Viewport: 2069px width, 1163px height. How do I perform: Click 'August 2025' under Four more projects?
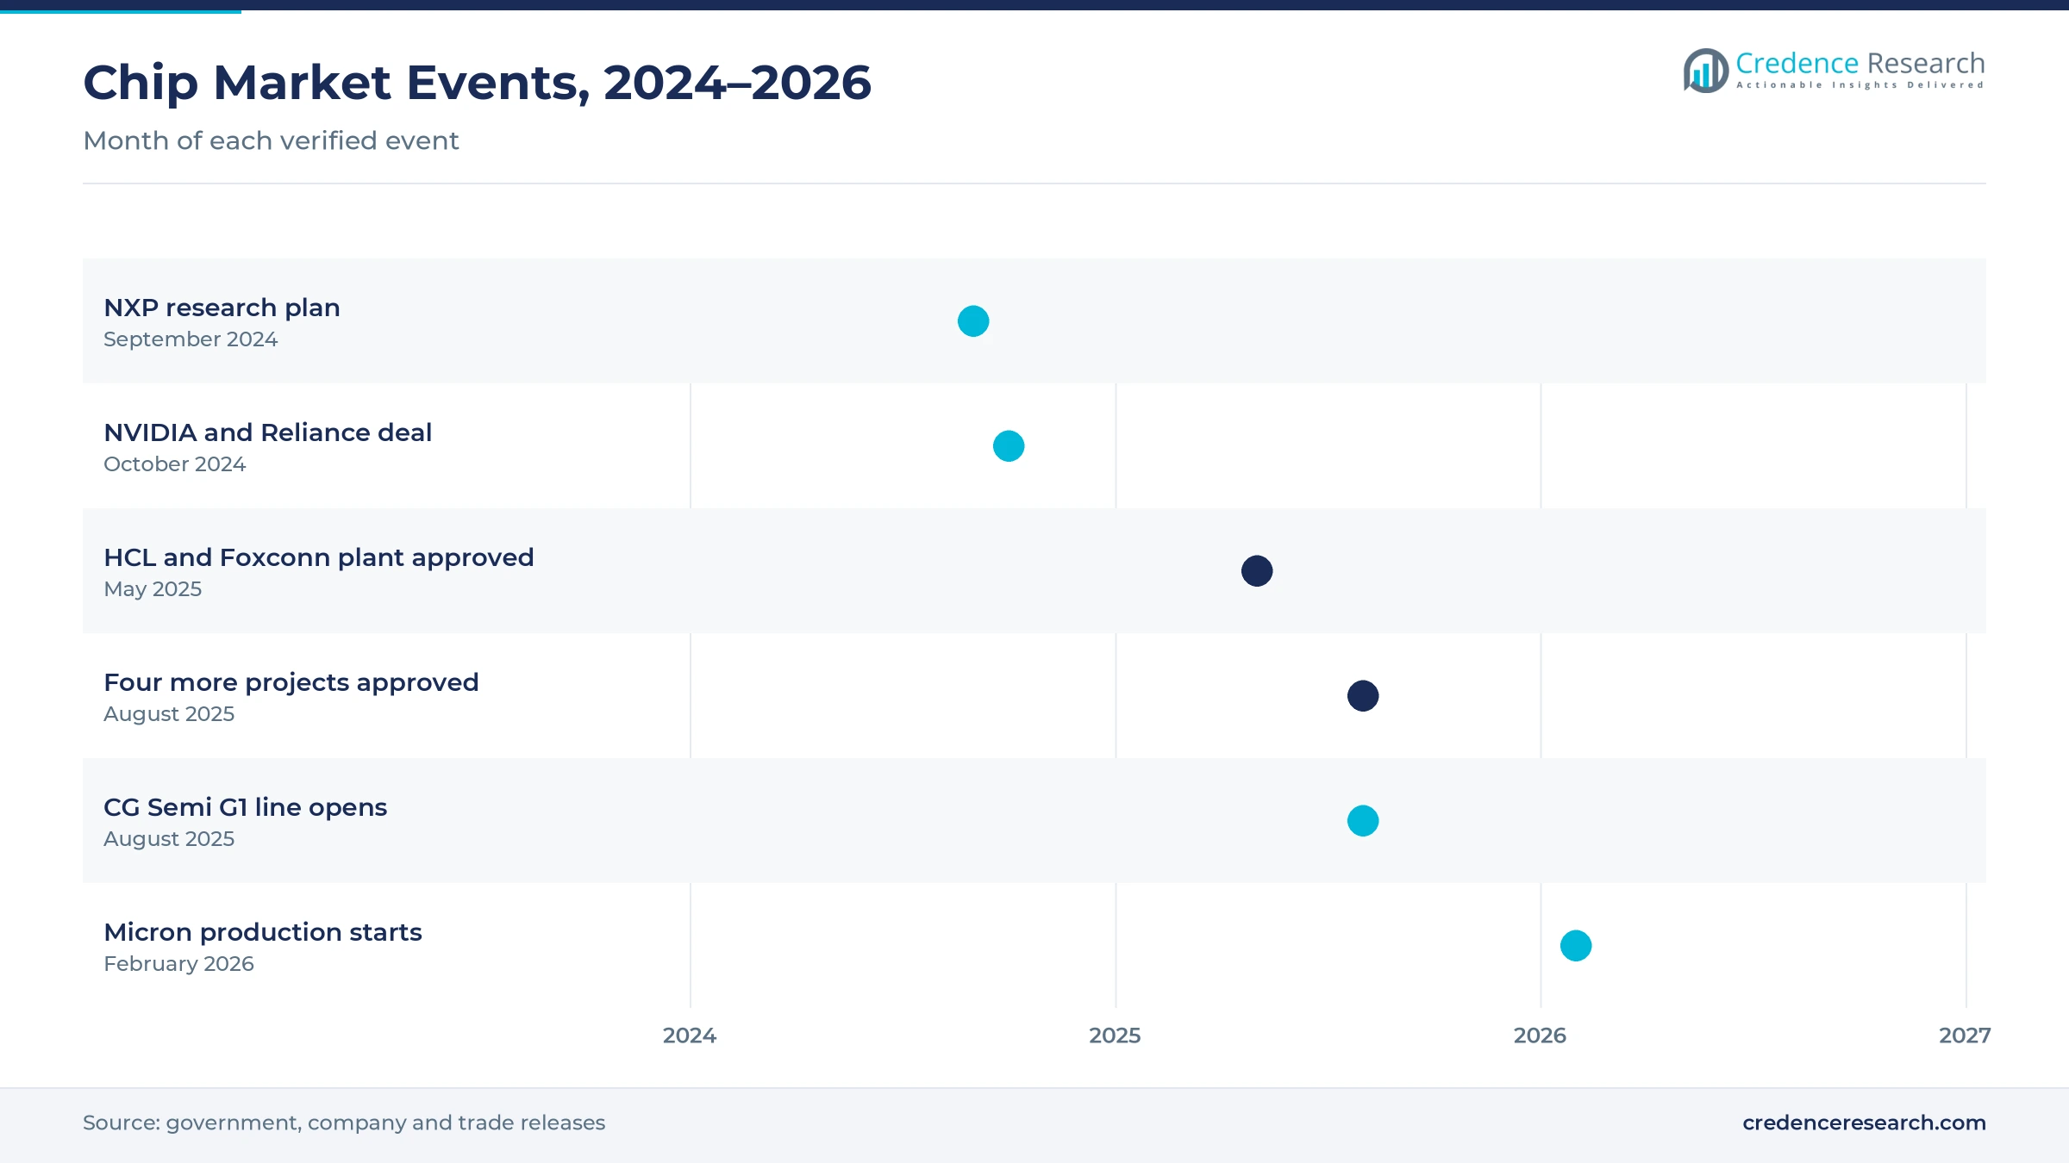pos(169,714)
